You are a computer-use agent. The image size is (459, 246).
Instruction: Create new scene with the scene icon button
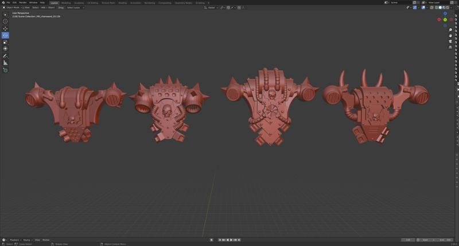coord(414,2)
